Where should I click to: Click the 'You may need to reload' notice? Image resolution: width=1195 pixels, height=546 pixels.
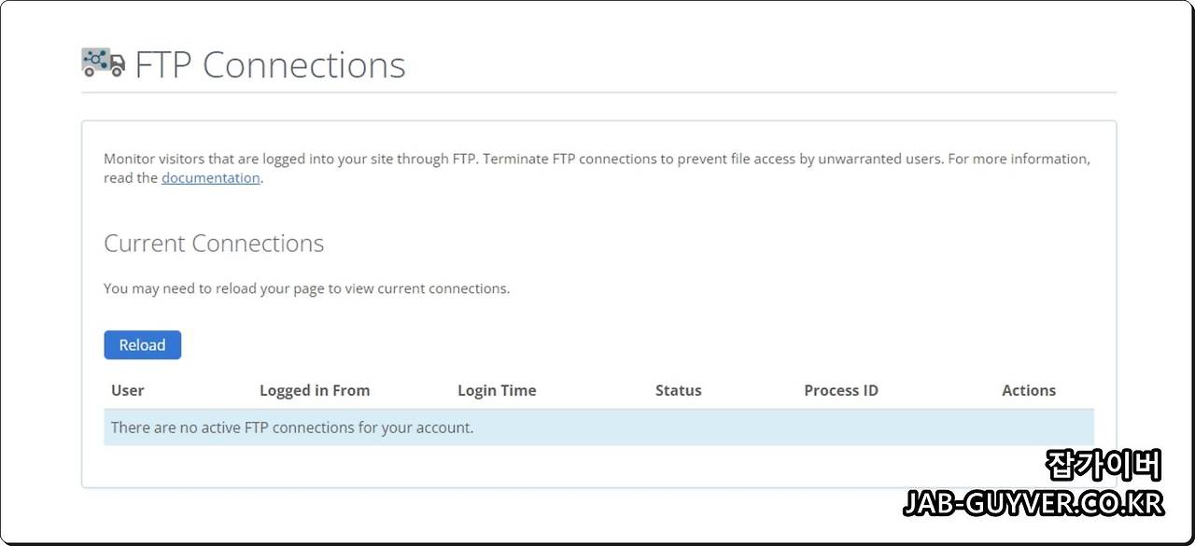tap(307, 288)
